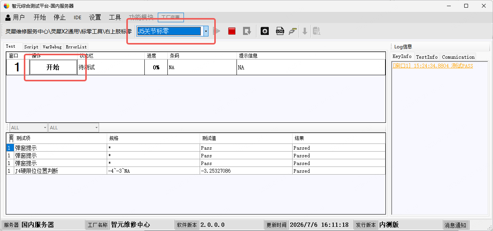This screenshot has height=231, width=493.
Task: Switch to the Script tab
Action: tap(31, 47)
